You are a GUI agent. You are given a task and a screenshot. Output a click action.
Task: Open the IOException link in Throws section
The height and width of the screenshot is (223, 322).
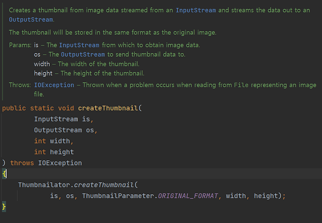coord(54,85)
